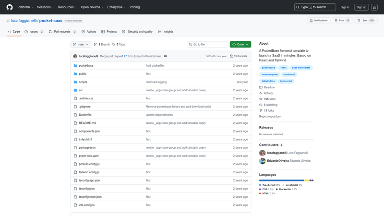Click the TypeScript 85% language entry
The image size is (384, 216).
tap(270, 185)
